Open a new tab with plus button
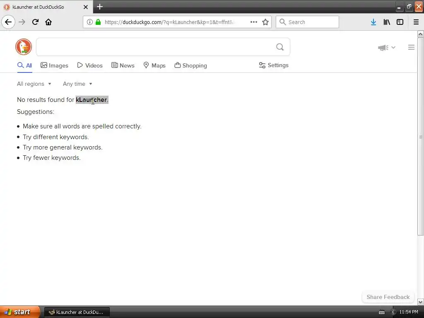The width and height of the screenshot is (424, 318). click(x=100, y=7)
